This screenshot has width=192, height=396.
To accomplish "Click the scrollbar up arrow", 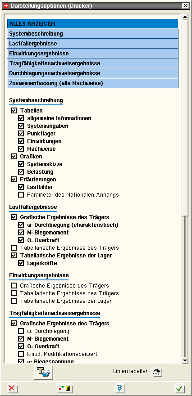I will click(185, 17).
